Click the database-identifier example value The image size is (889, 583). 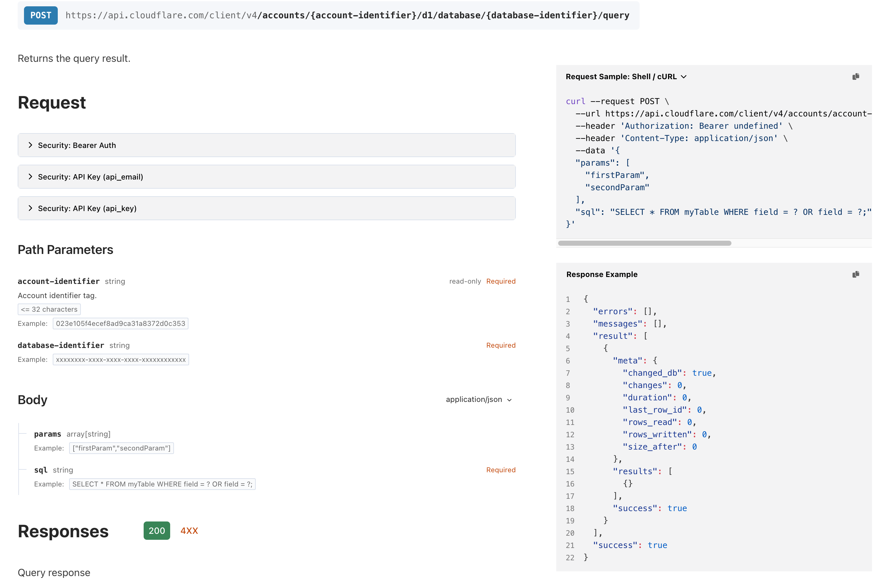(121, 359)
